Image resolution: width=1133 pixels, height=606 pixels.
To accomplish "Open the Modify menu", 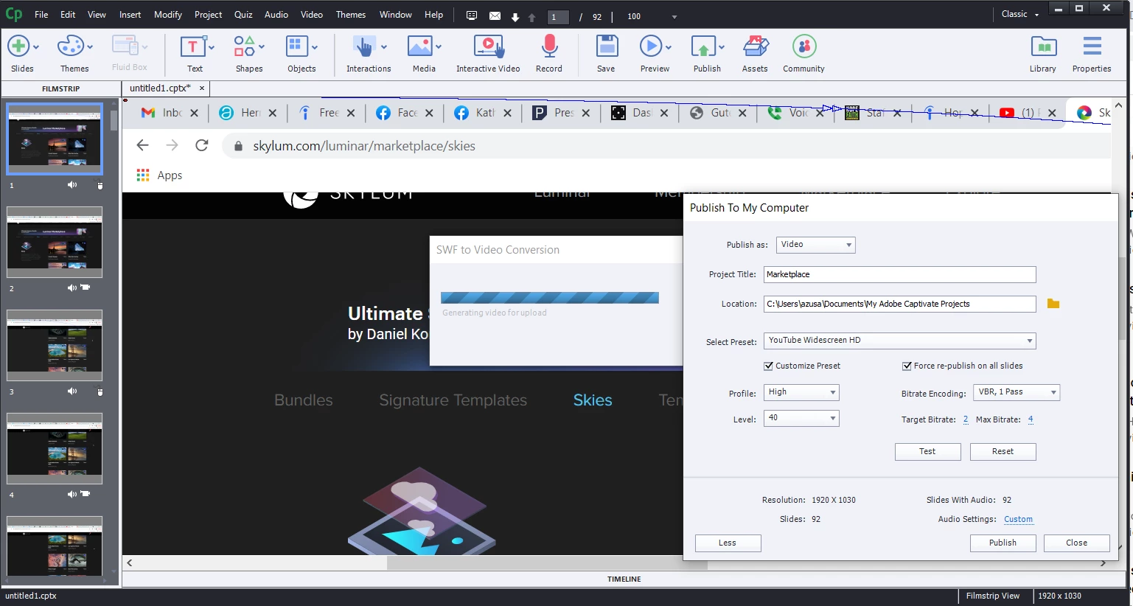I will click(168, 14).
